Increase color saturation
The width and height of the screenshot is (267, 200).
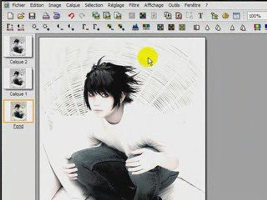121,27
